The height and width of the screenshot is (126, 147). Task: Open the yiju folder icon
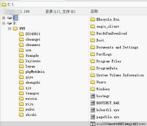(x=21, y=104)
